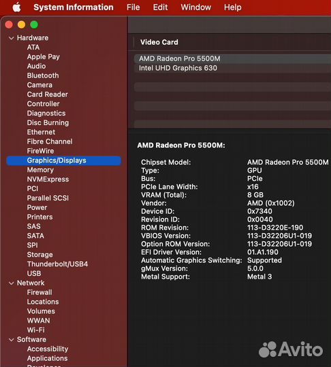
Task: Click the PCIe Lane Width value x16
Action: [253, 187]
